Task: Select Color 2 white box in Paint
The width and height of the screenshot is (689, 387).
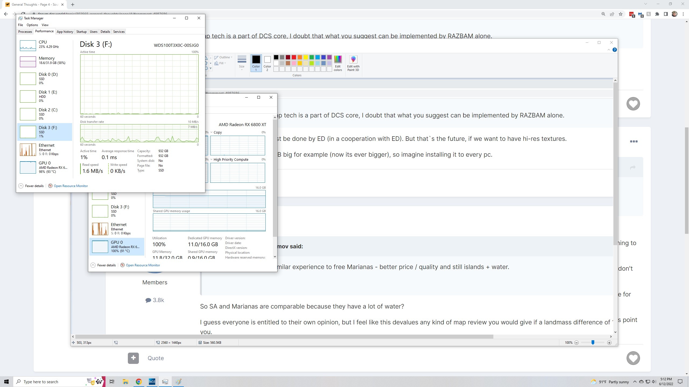Action: coord(267,63)
